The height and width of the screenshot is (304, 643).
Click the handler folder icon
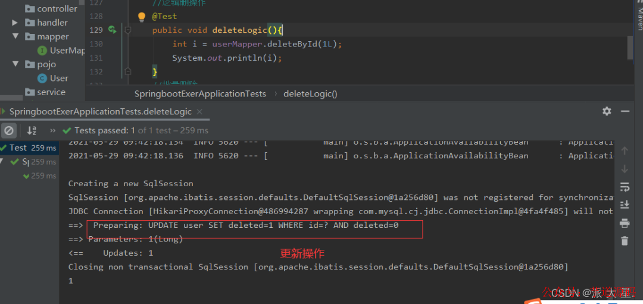pyautogui.click(x=30, y=23)
